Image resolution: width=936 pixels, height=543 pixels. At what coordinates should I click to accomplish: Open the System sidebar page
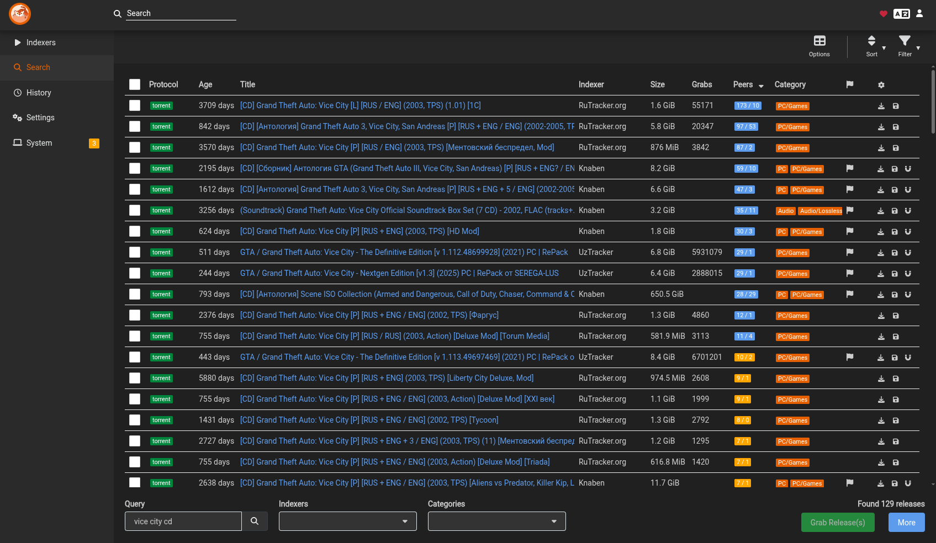(x=57, y=143)
